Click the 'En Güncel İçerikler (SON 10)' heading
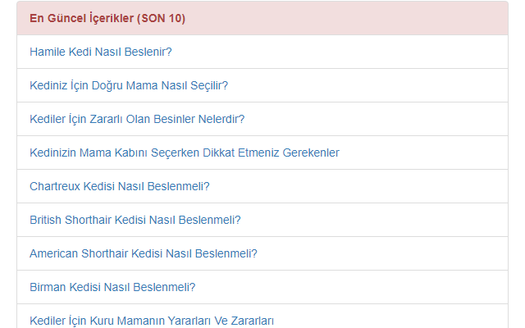Image resolution: width=525 pixels, height=328 pixels. pyautogui.click(x=107, y=18)
